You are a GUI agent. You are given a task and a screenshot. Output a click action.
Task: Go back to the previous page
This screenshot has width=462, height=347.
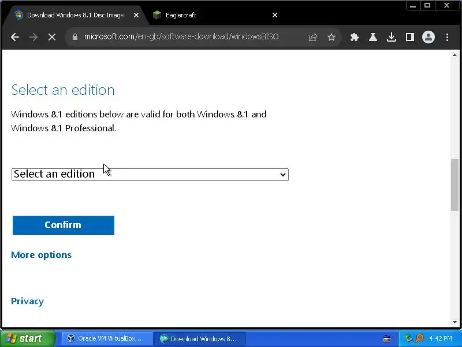pyautogui.click(x=15, y=37)
